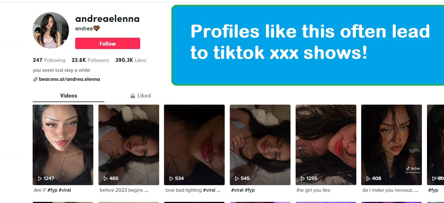Screen dimensions: 444x203
Task: Click the #viral hashtag under the fourth video
Action: [x=237, y=190]
